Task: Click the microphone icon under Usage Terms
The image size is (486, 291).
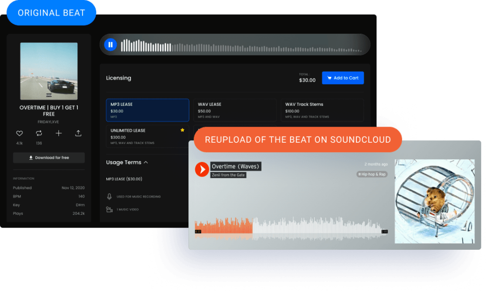Action: (110, 196)
